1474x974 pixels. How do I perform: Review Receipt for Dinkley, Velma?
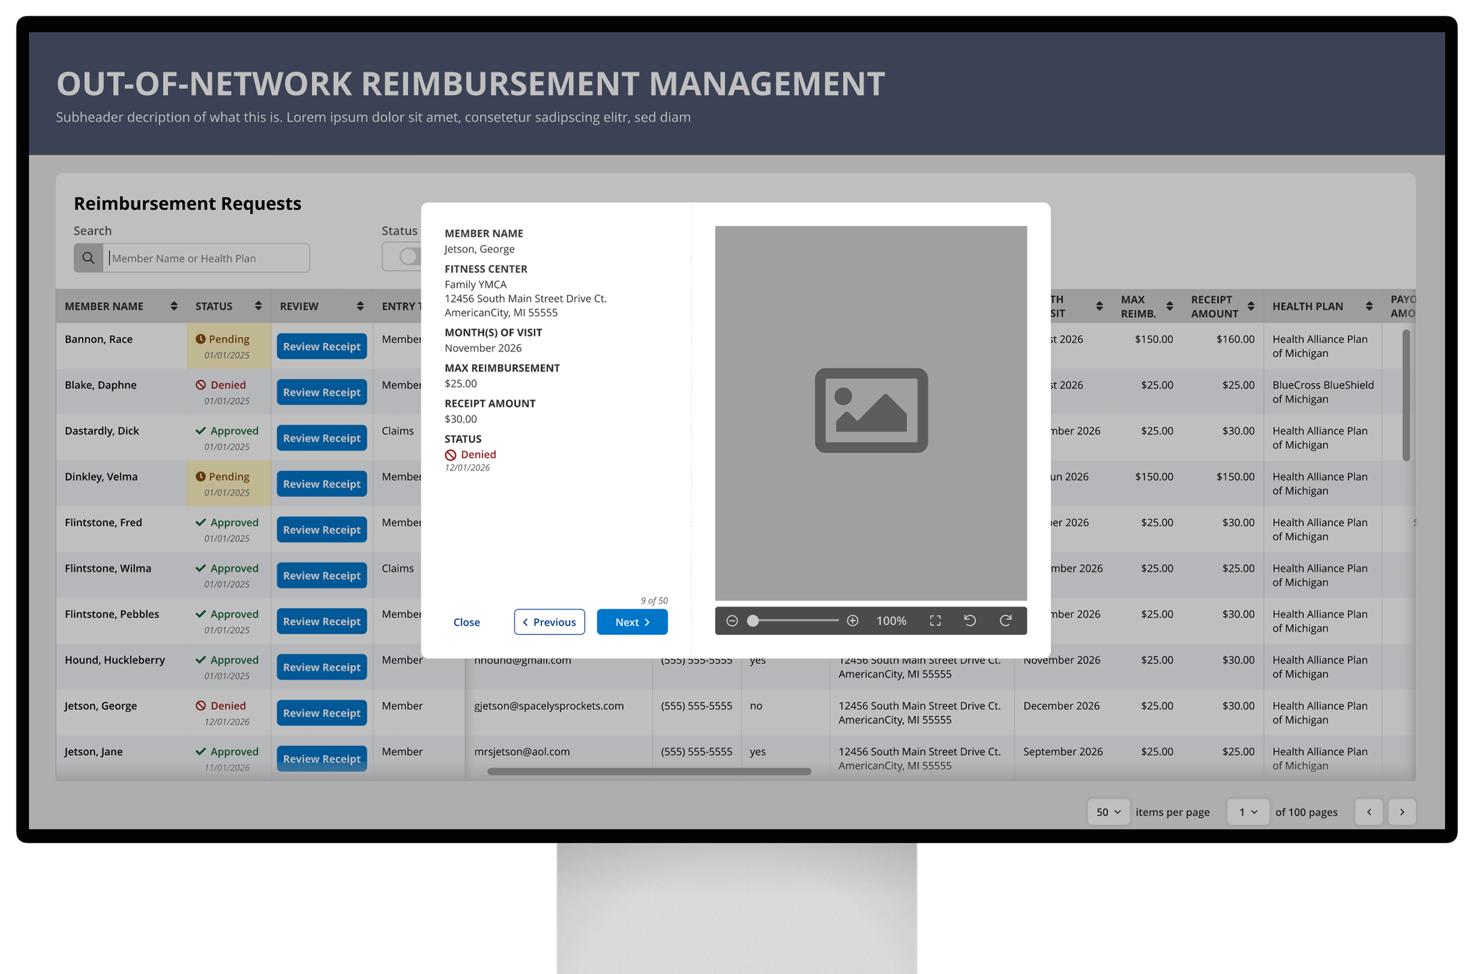pos(322,484)
